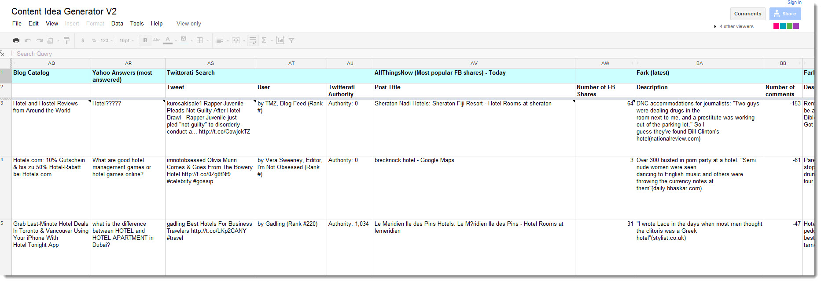
Task: Click the Sign in link
Action: click(x=794, y=3)
